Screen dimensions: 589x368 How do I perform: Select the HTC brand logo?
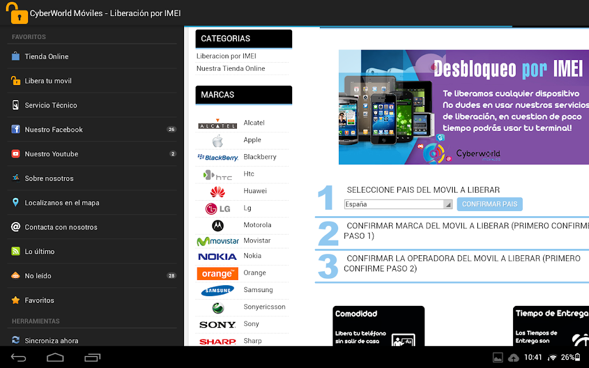217,175
